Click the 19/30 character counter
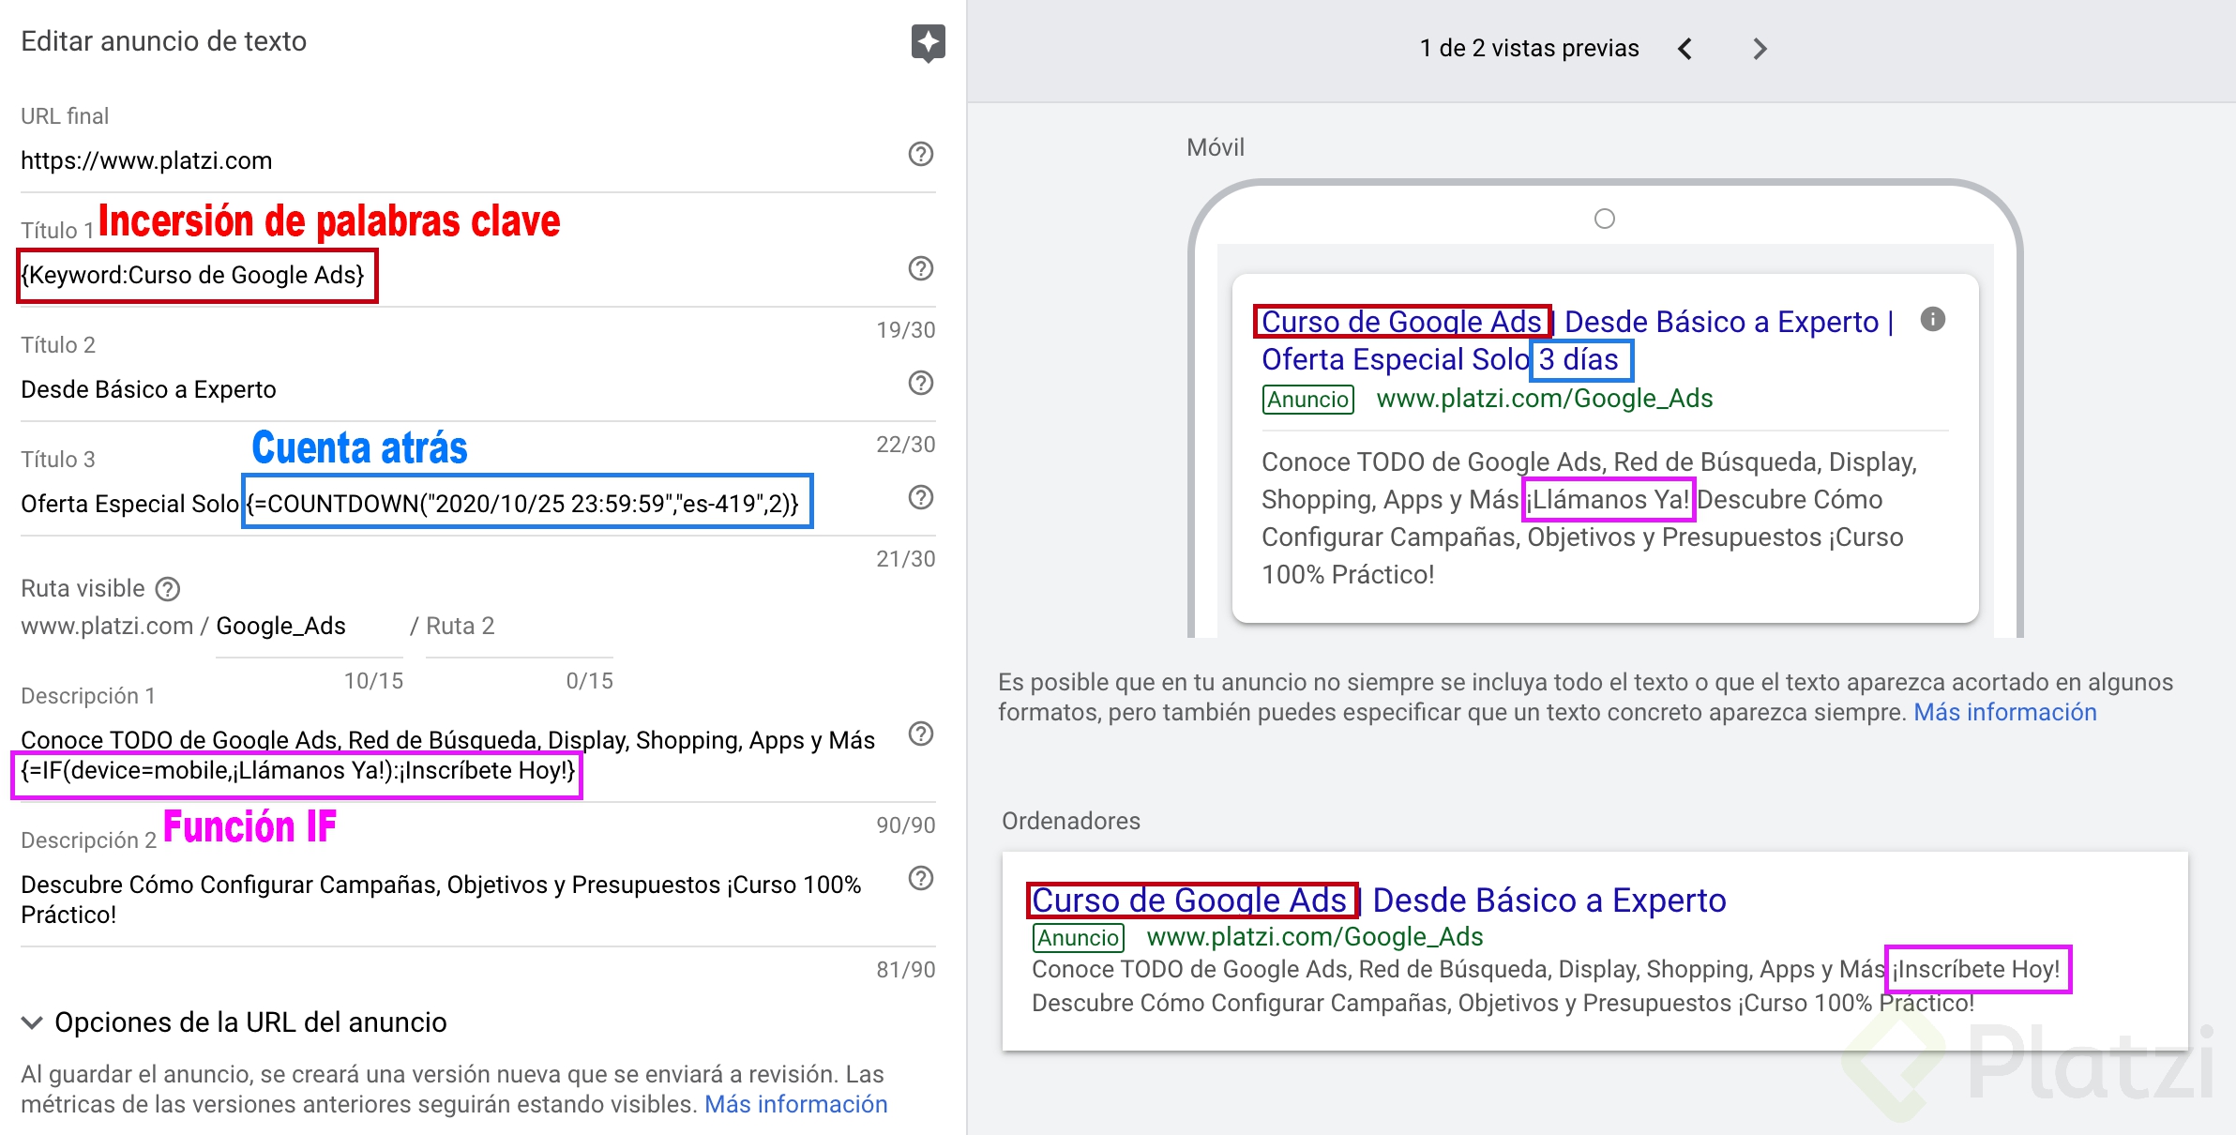Image resolution: width=2236 pixels, height=1135 pixels. (x=906, y=330)
